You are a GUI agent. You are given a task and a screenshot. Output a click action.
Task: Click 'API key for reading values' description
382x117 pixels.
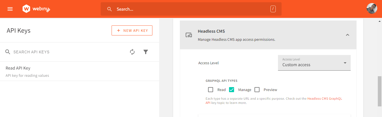tap(27, 75)
